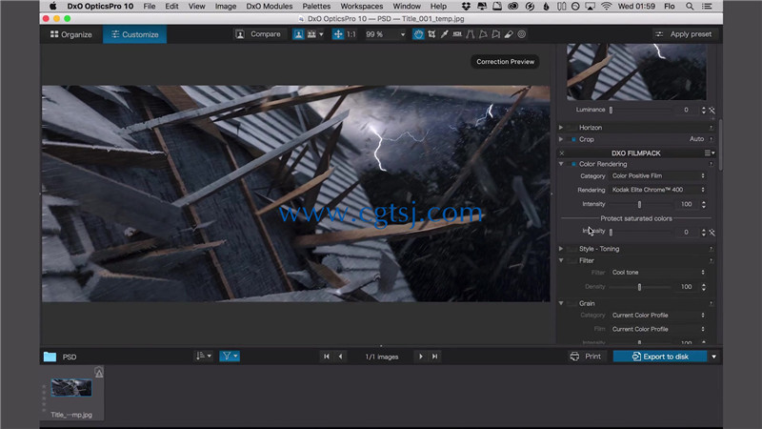Collapse the Filter section

tap(561, 260)
